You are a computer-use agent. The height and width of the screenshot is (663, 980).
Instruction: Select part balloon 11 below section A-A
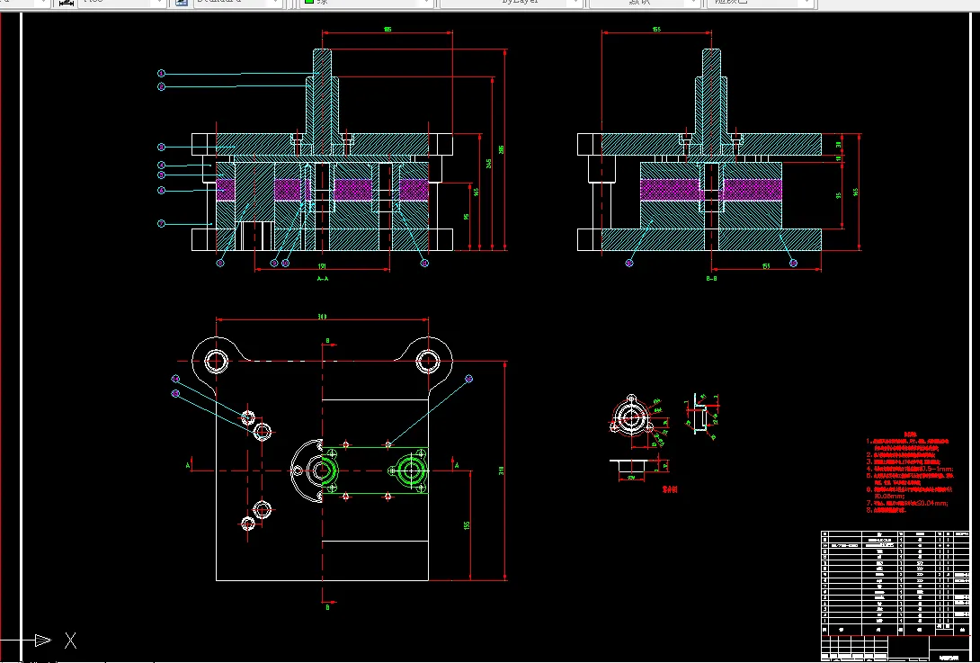(x=424, y=263)
